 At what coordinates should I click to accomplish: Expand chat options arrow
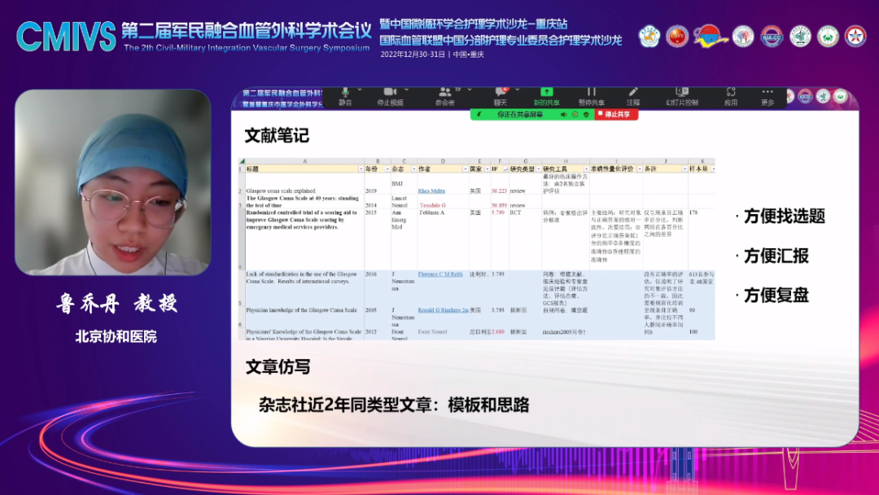click(x=517, y=90)
